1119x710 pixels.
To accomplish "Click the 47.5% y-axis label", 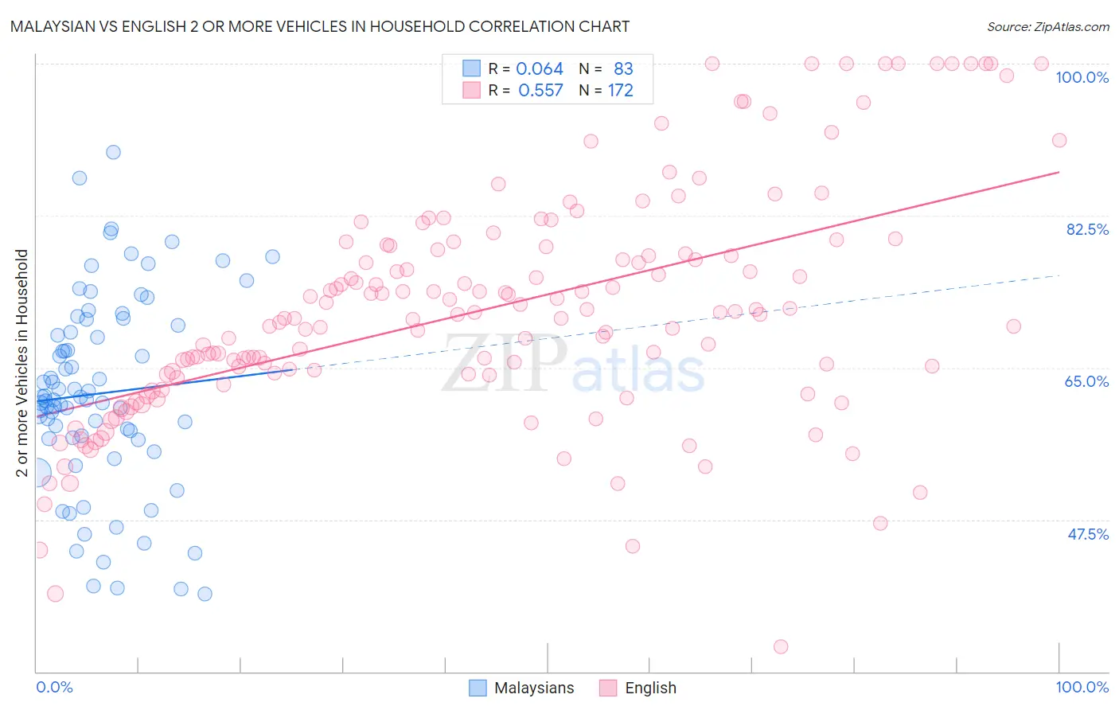I will (1088, 534).
